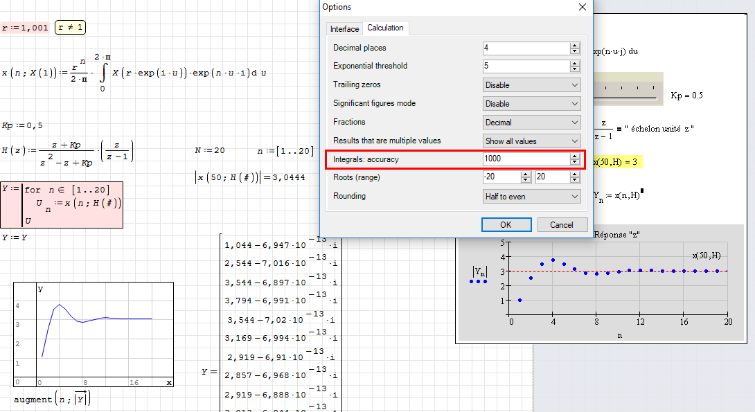Increase Roots range upper bound value
This screenshot has width=755, height=412.
click(575, 174)
